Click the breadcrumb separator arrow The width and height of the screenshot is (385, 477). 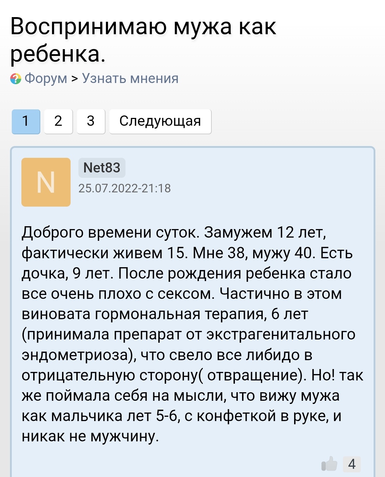coord(75,78)
